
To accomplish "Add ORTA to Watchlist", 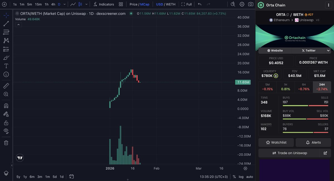I will pyautogui.click(x=276, y=142).
